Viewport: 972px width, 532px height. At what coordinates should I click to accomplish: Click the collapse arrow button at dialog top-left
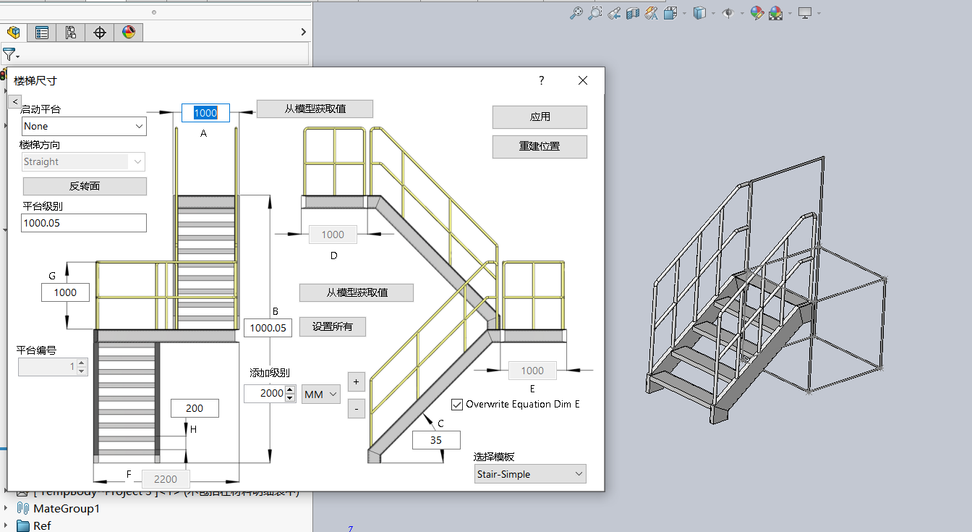14,102
